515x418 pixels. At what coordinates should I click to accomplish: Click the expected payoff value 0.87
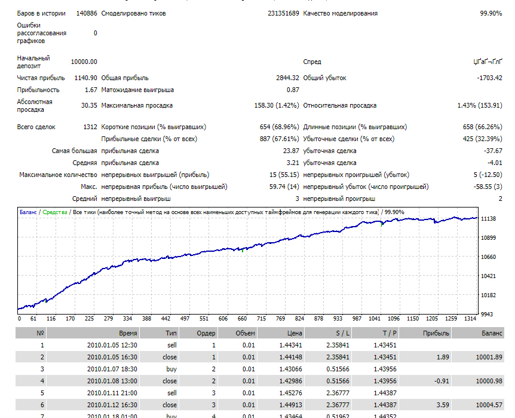(293, 90)
